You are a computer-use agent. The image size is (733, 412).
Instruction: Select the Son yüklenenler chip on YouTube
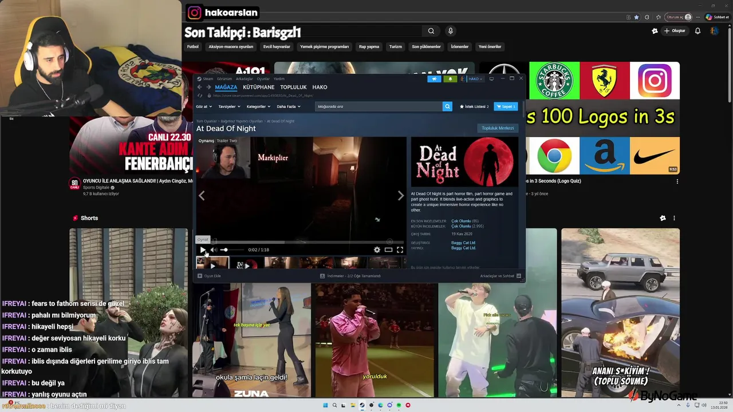[426, 47]
